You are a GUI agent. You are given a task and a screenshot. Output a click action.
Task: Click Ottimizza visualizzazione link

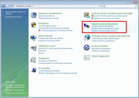coord(101,51)
